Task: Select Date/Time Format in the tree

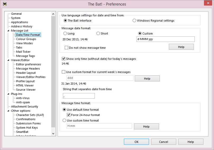Action: [28, 35]
